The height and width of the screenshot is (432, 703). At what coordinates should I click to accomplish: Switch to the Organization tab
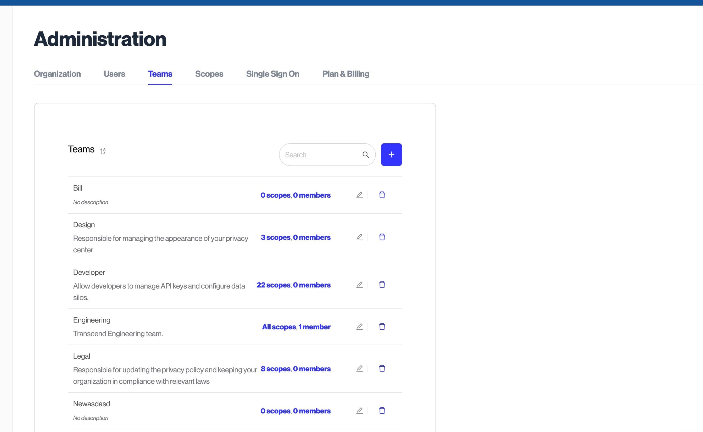[x=57, y=74]
